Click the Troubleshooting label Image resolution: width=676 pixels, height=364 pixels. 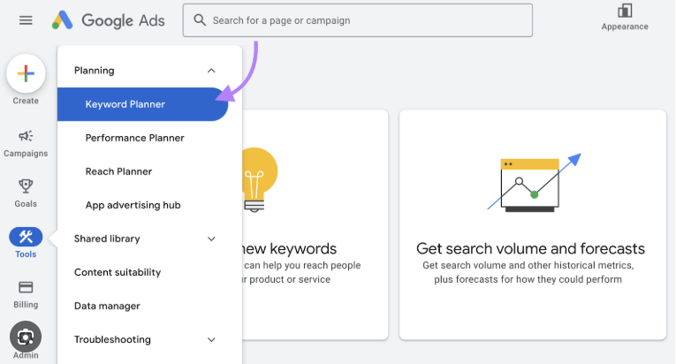(112, 340)
